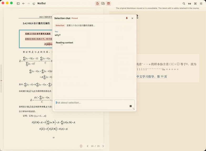Switch to document view icon
Image resolution: width=206 pixels, height=151 pixels.
click(98, 3)
